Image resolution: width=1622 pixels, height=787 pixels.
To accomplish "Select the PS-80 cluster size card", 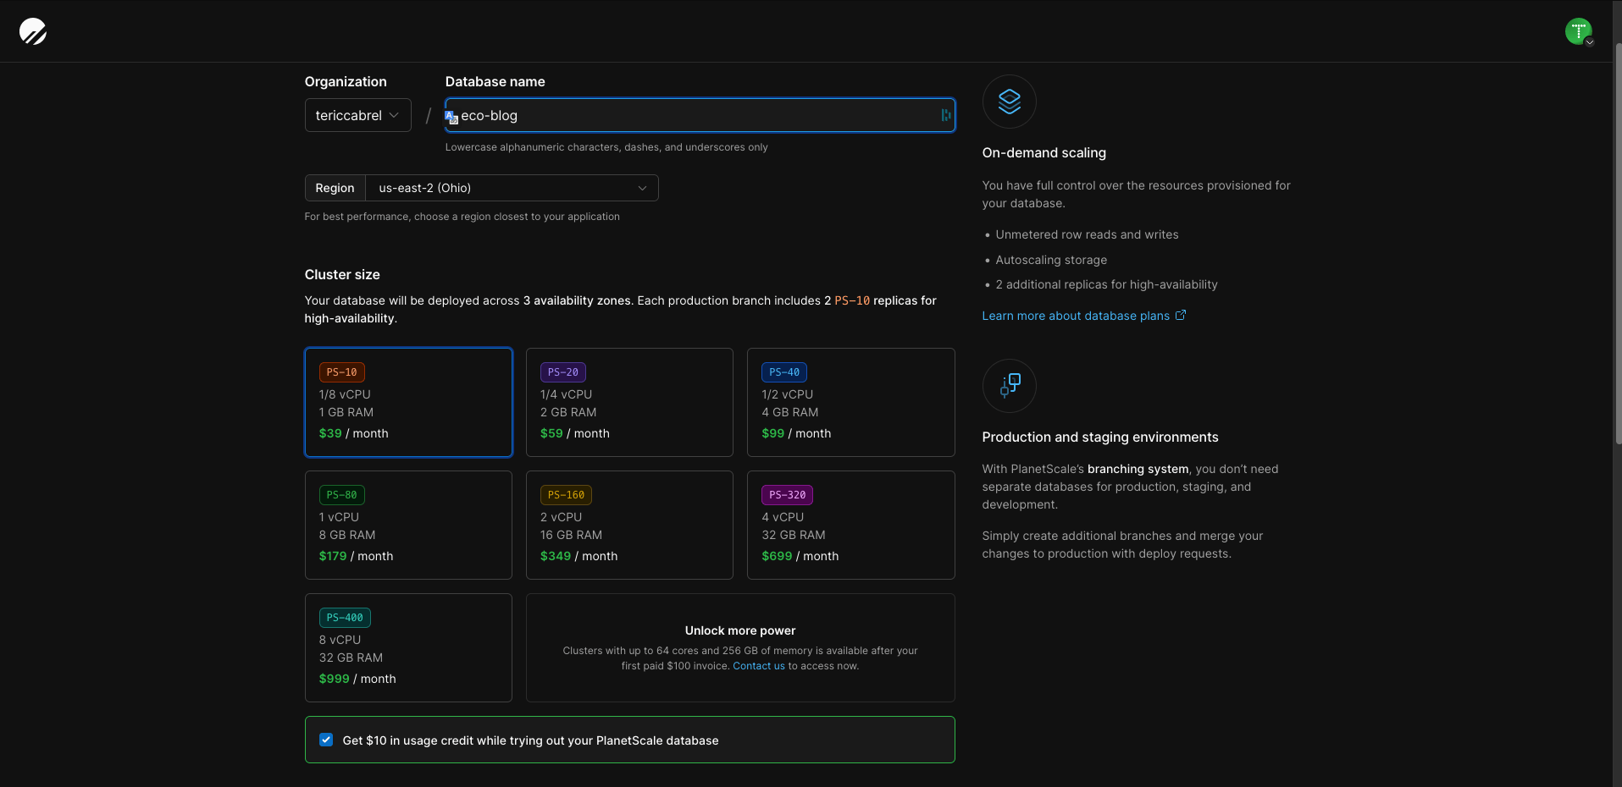I will point(408,525).
